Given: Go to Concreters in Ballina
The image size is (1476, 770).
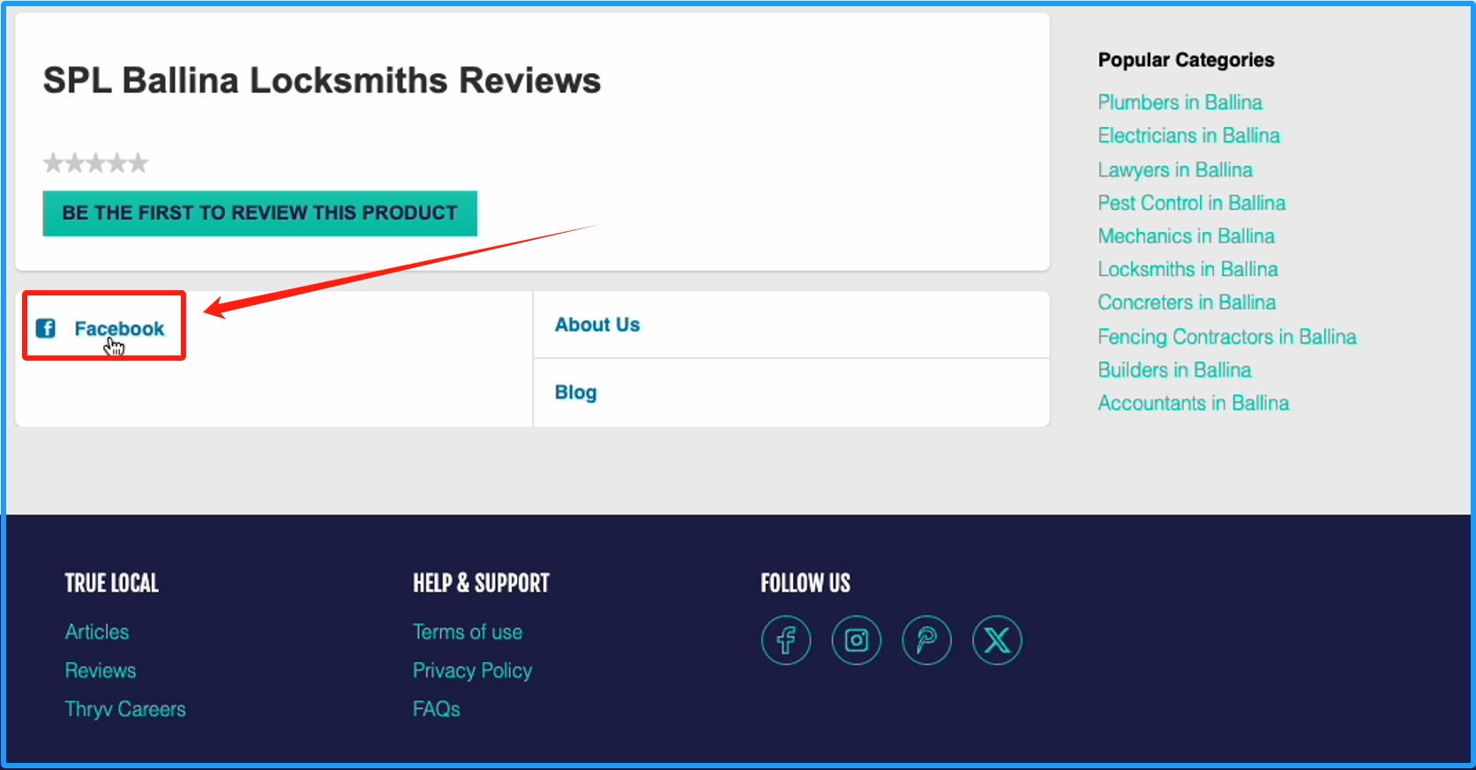Looking at the screenshot, I should tap(1187, 303).
